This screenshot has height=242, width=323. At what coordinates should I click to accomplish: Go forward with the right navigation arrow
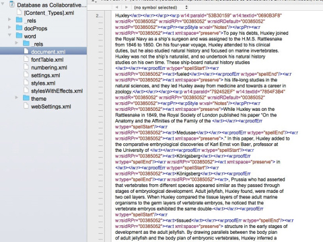coord(127,7)
